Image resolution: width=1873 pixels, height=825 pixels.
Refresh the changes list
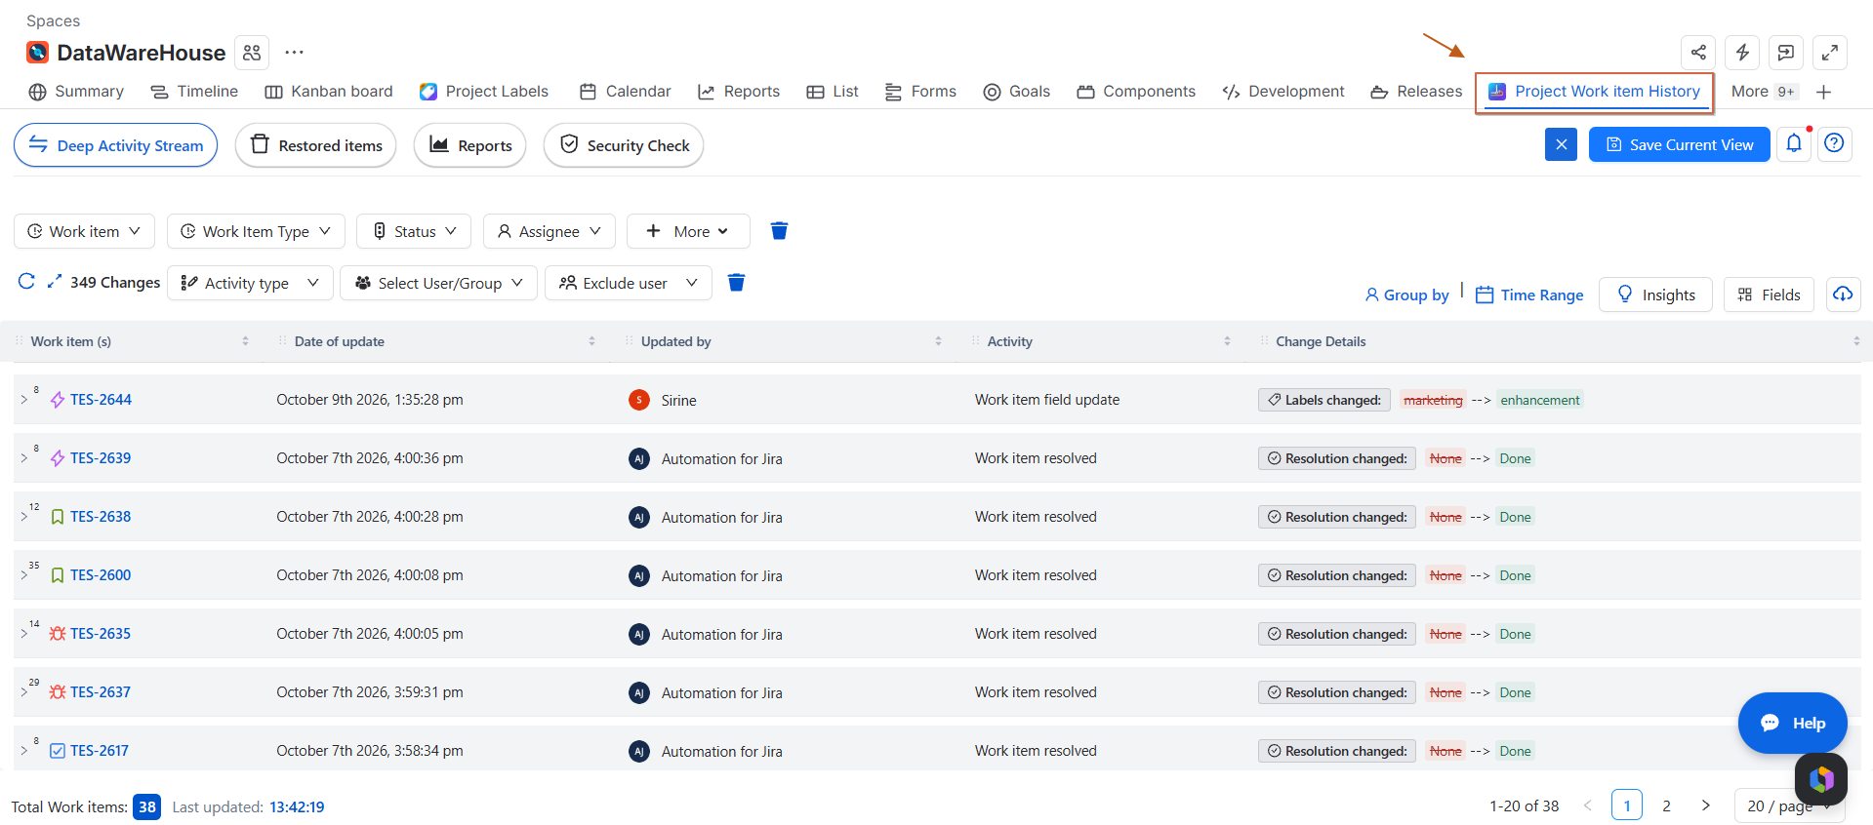click(x=26, y=282)
